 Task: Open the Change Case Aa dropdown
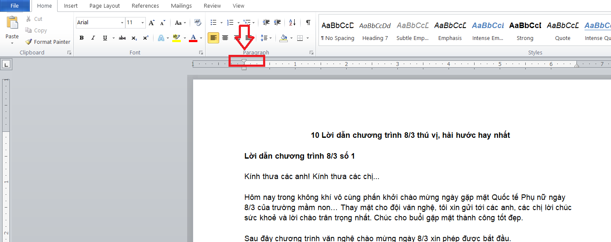tap(180, 23)
